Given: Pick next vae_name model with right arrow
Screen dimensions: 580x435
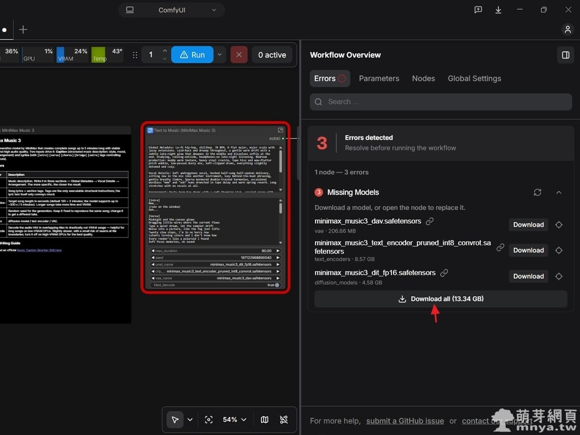Looking at the screenshot, I should click(x=278, y=278).
